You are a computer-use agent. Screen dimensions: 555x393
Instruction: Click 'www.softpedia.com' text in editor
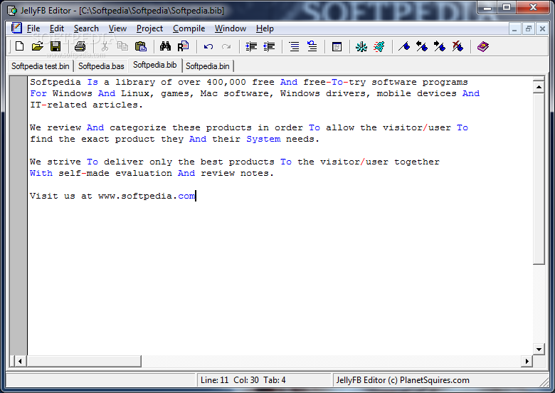point(147,196)
